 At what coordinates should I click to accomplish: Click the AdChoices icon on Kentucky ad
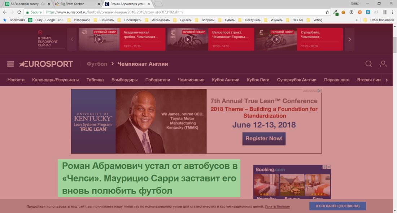click(319, 91)
